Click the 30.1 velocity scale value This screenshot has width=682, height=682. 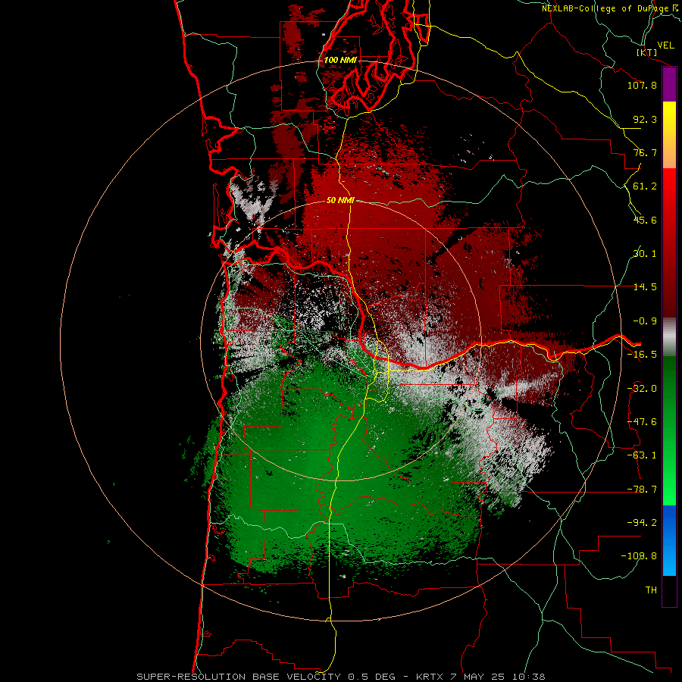click(645, 254)
